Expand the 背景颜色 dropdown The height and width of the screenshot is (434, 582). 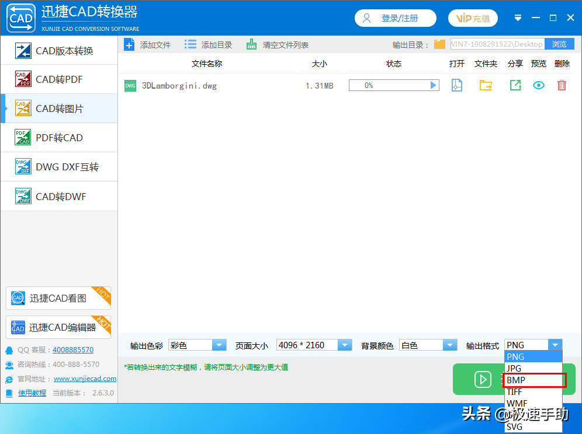click(450, 345)
